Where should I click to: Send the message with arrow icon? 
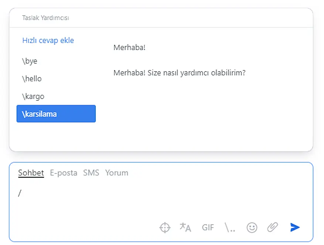(x=295, y=227)
